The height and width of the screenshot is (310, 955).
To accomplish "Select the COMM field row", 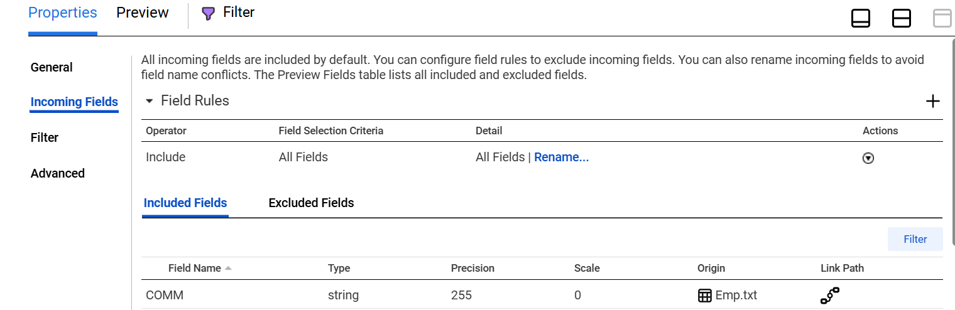I will pos(542,295).
